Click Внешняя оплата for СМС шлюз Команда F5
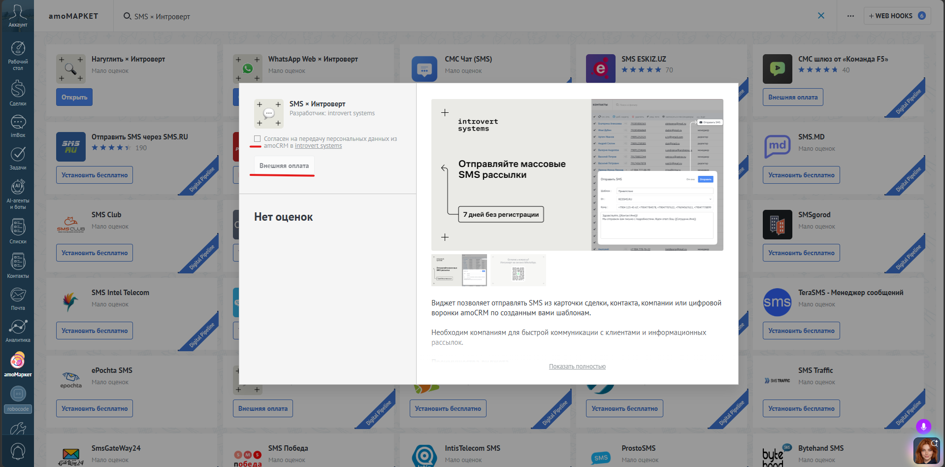The height and width of the screenshot is (467, 945). pyautogui.click(x=793, y=97)
